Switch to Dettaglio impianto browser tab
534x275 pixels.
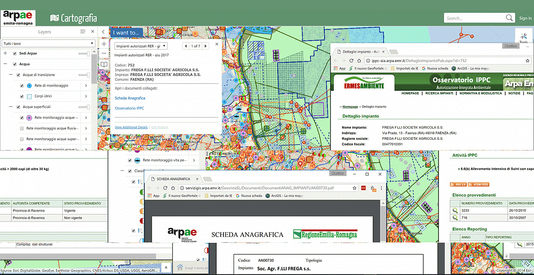(x=360, y=51)
